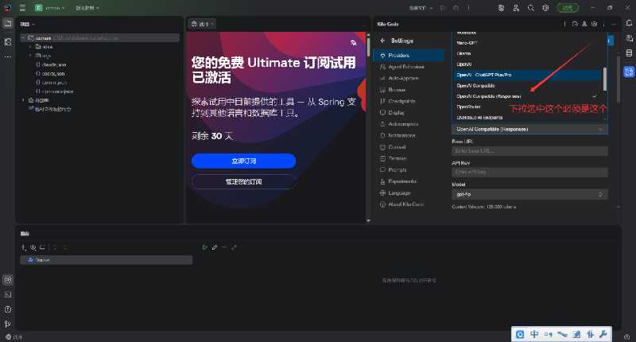
Task: Click the back arrow beside Settings
Action: click(382, 41)
